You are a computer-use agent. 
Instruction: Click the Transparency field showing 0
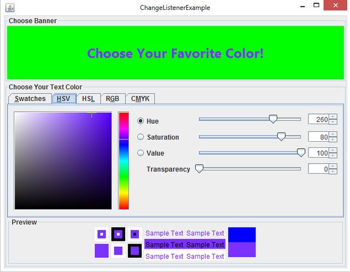point(318,169)
